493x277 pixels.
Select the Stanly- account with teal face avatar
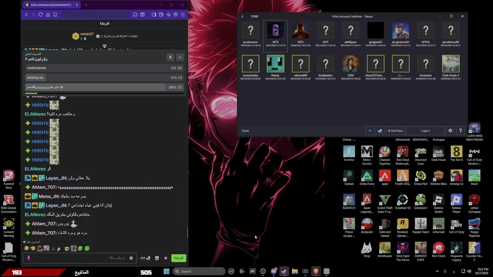[x=275, y=68]
